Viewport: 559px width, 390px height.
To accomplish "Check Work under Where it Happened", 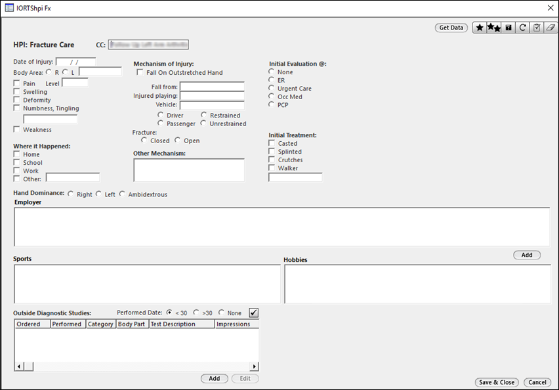I will [x=17, y=170].
